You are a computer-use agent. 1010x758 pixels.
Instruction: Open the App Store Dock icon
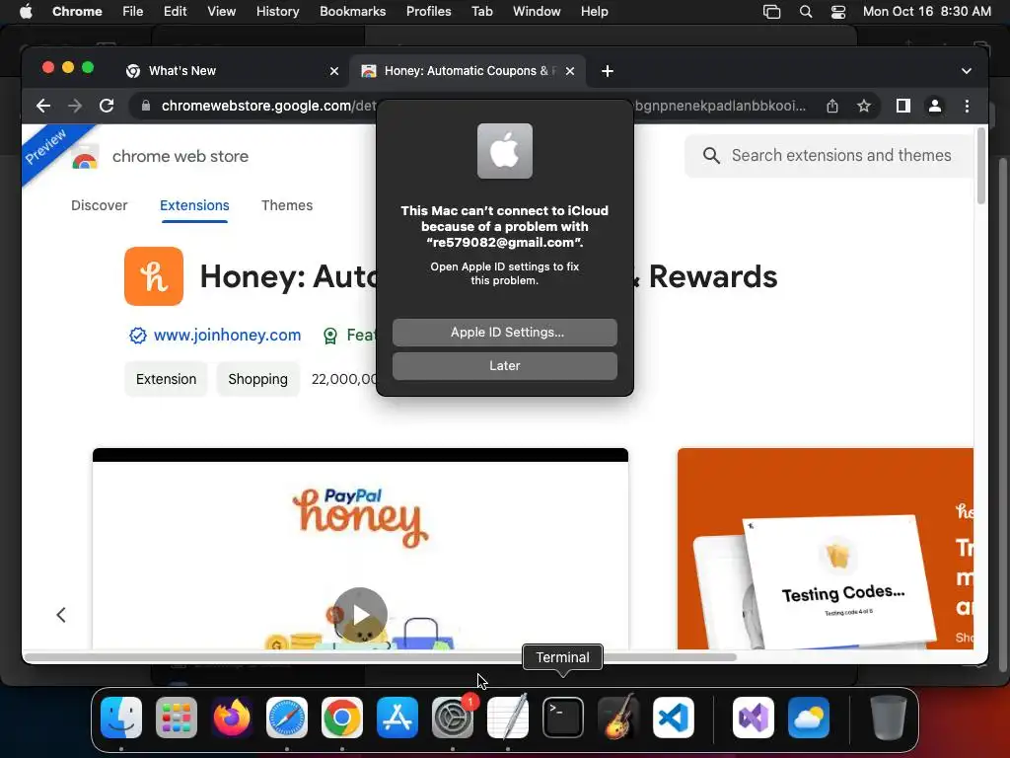click(x=397, y=718)
